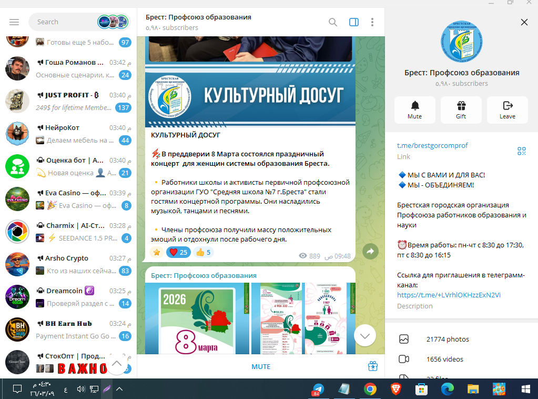Open Microsoft Edge from the taskbar

447,390
